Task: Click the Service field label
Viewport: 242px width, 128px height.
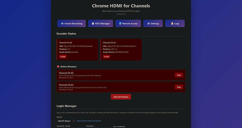Action: point(59,117)
